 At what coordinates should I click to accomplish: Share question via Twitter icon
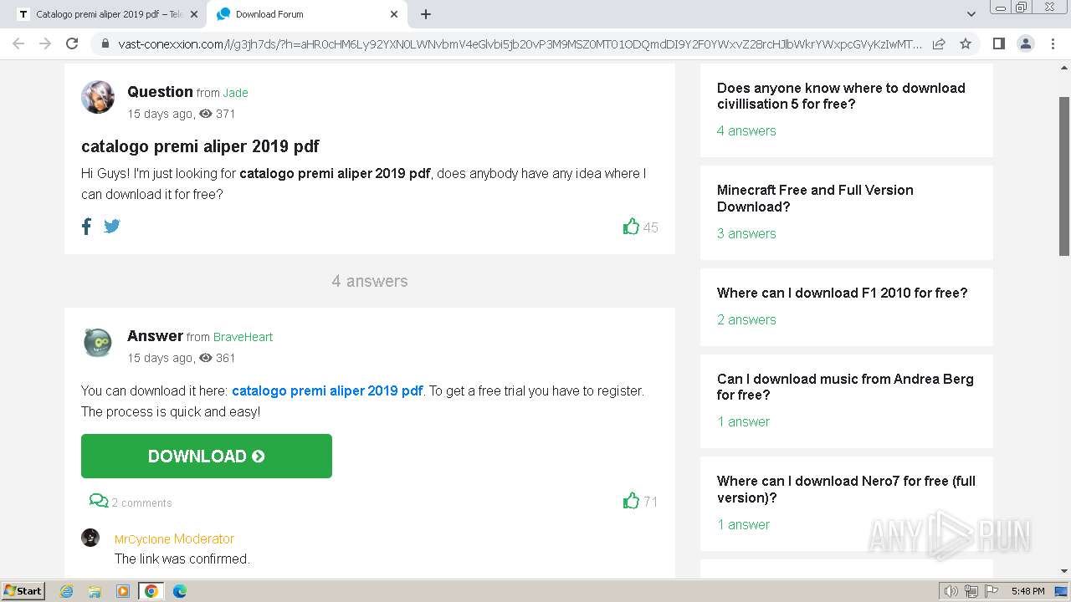click(112, 226)
